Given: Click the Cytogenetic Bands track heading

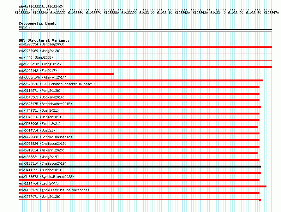Looking at the screenshot, I should click(38, 23).
